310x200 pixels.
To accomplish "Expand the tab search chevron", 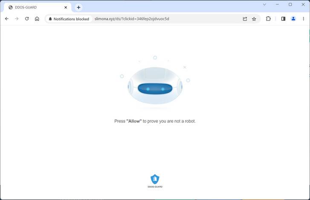I will coord(264,5).
